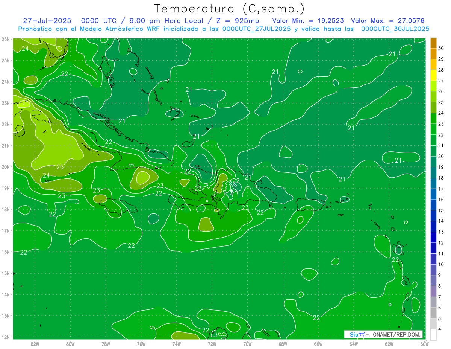
Task: Click the '16' colorbar label
Action: point(441,200)
